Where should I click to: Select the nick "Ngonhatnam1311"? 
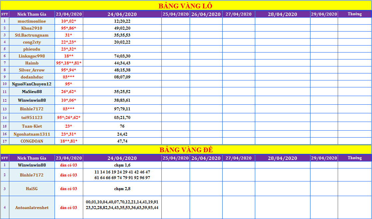click(x=32, y=134)
